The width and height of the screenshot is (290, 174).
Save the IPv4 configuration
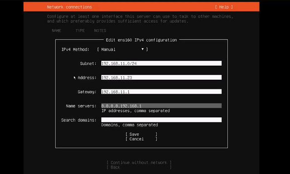pos(141,134)
